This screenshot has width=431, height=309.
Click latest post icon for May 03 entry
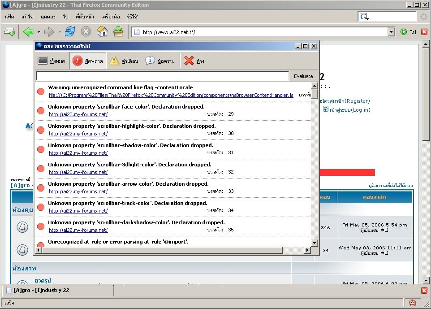[384, 253]
